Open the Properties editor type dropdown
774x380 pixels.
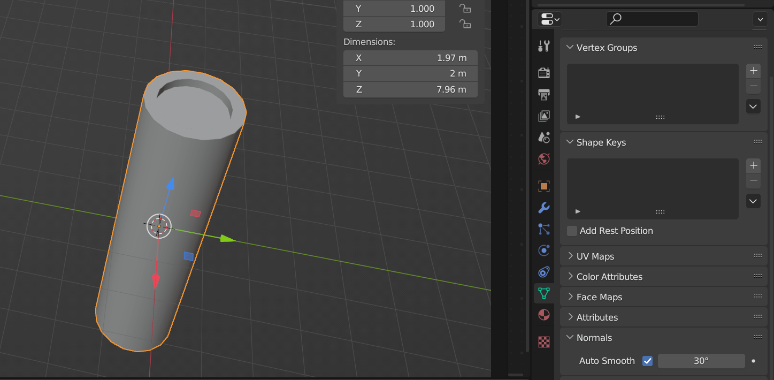coord(549,19)
